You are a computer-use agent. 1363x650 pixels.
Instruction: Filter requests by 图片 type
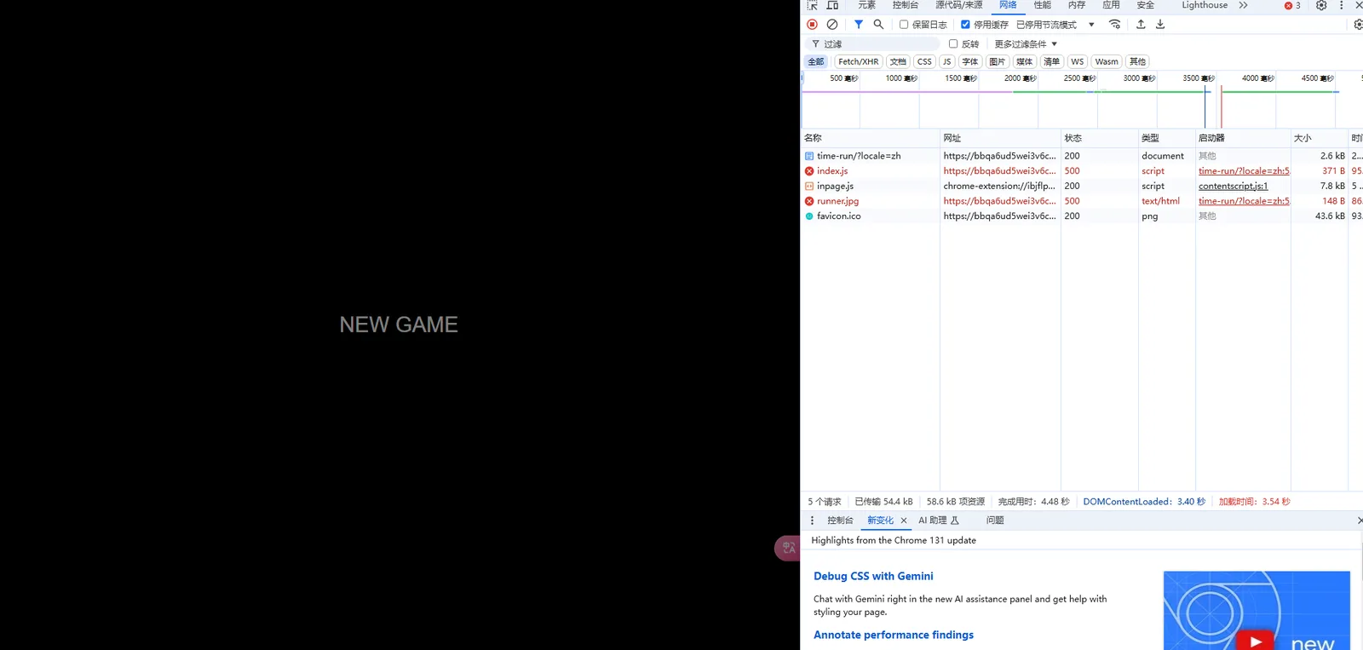[997, 61]
